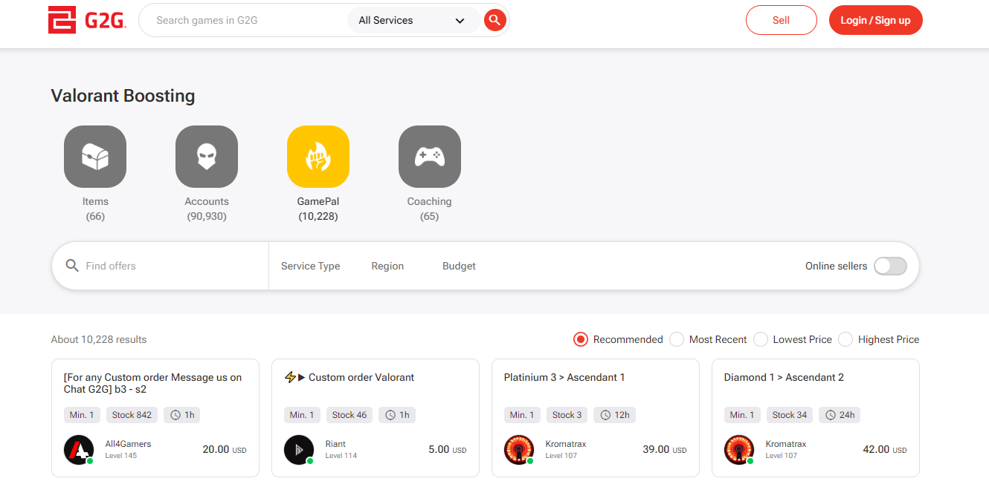The height and width of the screenshot is (487, 989).
Task: Toggle the Online sellers switch
Action: tap(890, 266)
